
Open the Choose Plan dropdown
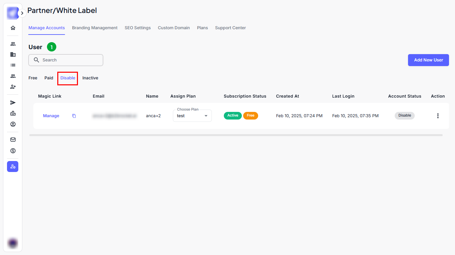coord(192,116)
